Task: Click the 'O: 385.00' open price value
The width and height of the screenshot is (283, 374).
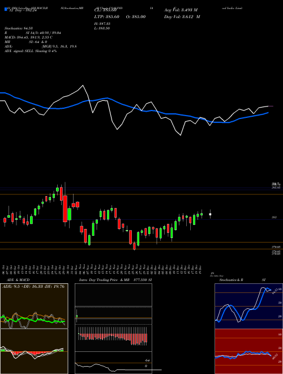Action: (x=136, y=17)
